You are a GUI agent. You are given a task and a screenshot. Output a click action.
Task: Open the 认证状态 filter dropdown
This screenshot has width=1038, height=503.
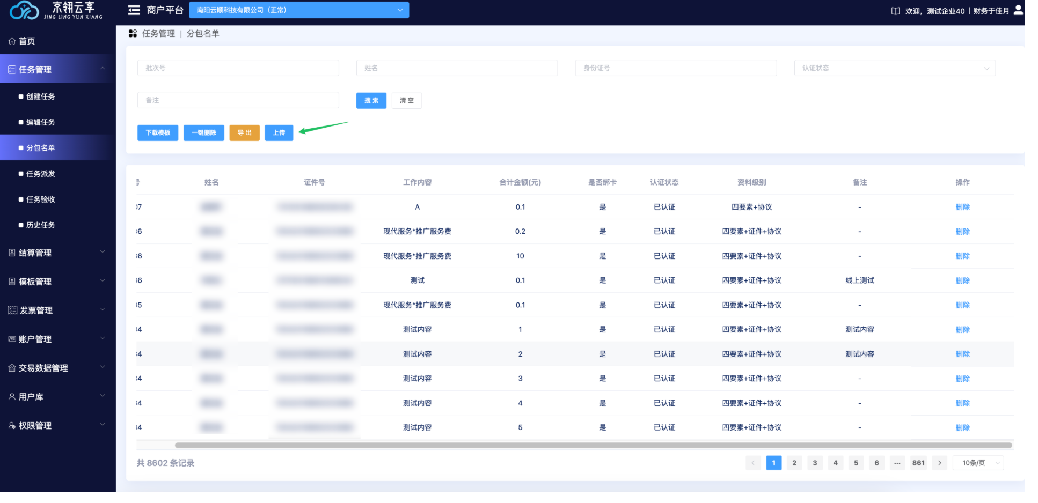894,68
